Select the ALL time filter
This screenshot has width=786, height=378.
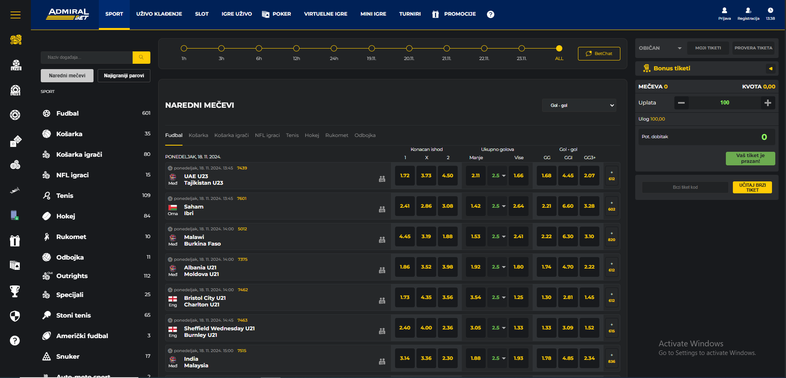pyautogui.click(x=559, y=49)
